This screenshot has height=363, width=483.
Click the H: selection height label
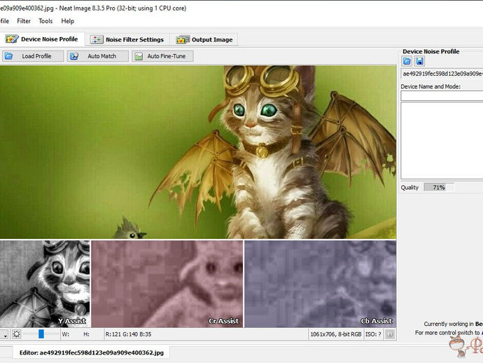tap(86, 334)
